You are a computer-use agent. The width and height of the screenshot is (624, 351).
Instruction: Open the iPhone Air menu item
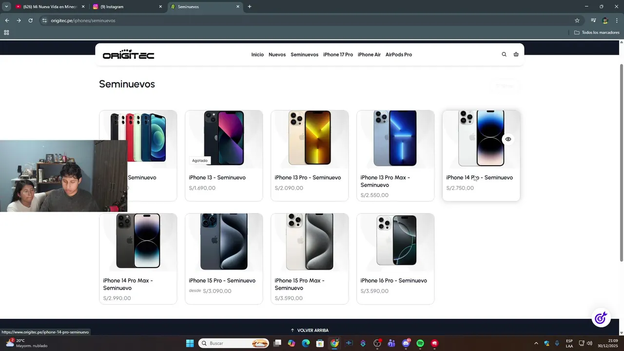coord(369,55)
